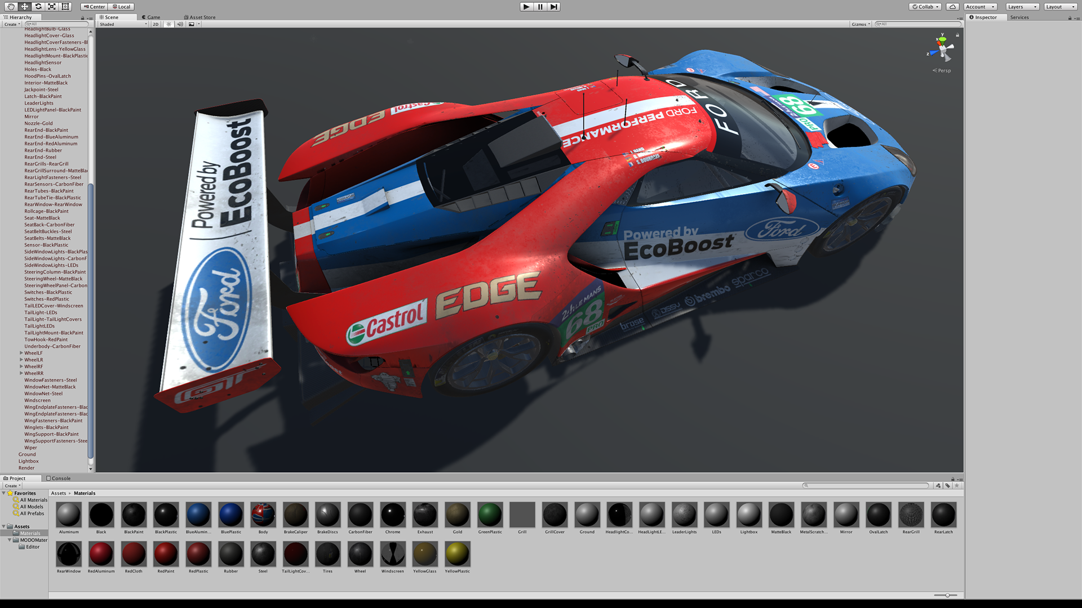The width and height of the screenshot is (1082, 608).
Task: Expand the WheelLF hierarchy item
Action: (x=21, y=353)
